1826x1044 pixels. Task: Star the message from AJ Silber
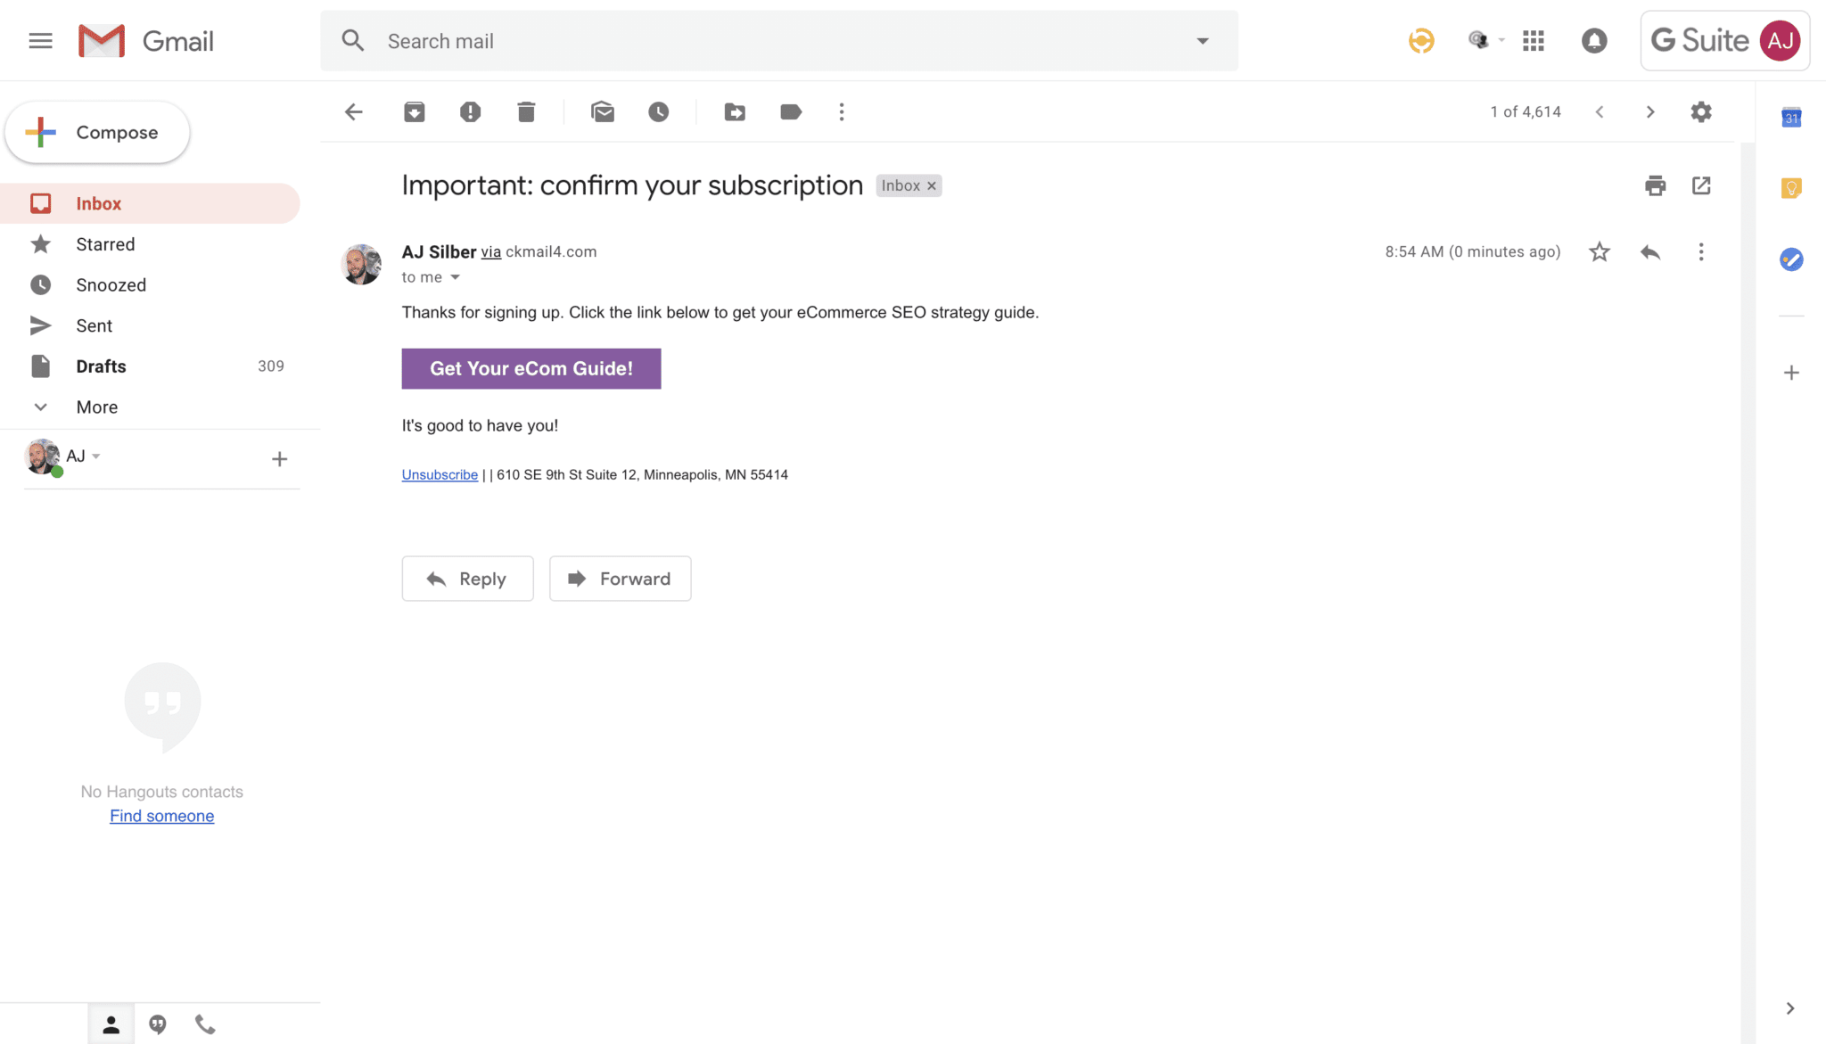[1600, 252]
